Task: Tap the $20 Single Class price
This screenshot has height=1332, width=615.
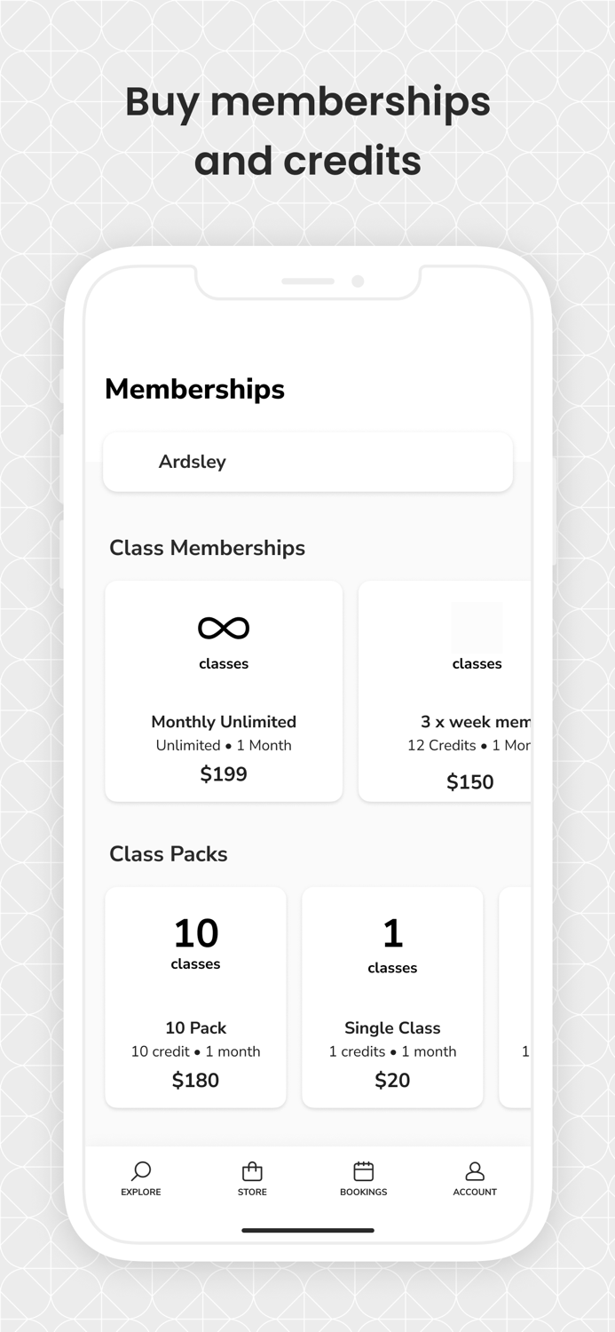Action: click(x=392, y=1080)
